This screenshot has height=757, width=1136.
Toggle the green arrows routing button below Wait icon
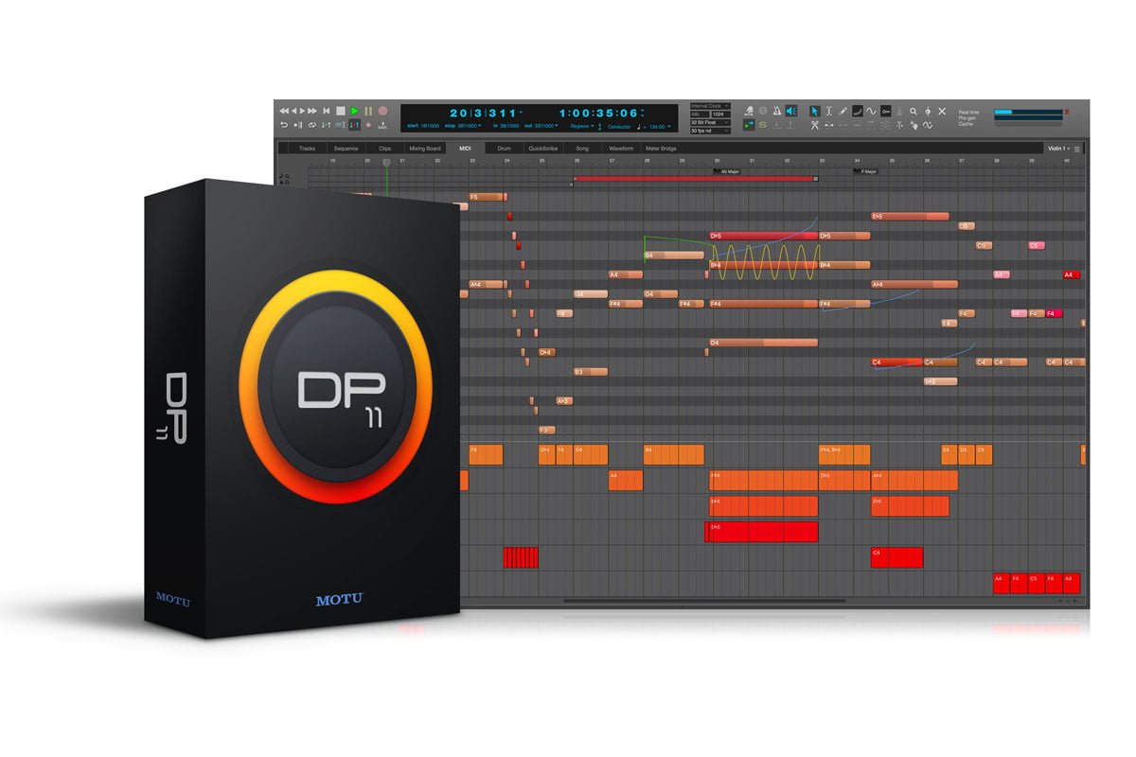coord(750,125)
